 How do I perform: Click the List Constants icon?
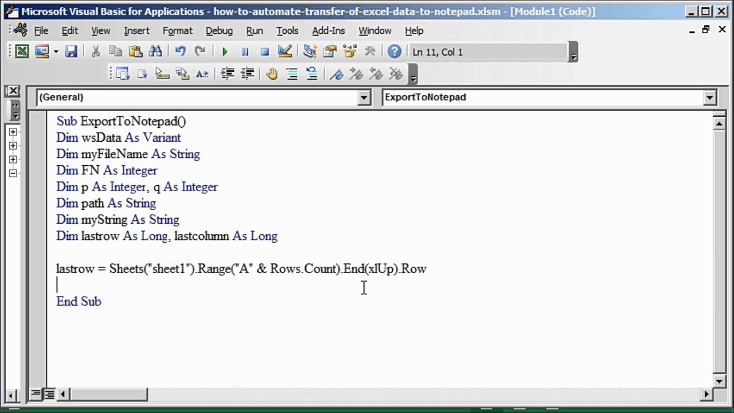(x=142, y=73)
